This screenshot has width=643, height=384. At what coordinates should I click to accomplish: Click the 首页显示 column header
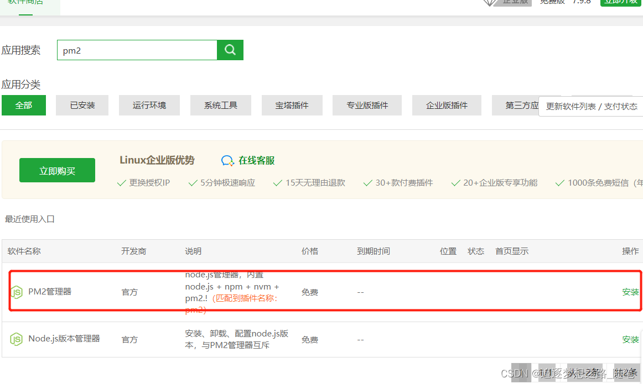(x=512, y=251)
